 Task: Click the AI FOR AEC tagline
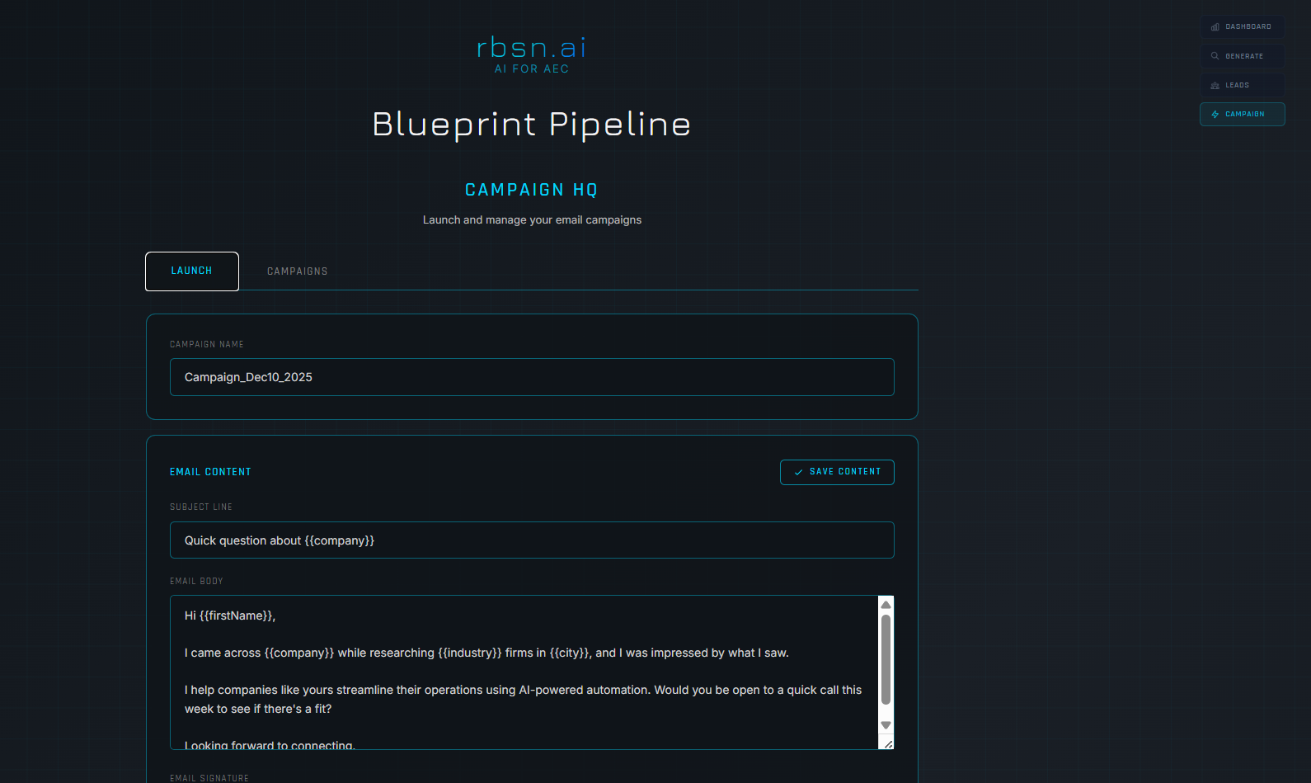[532, 69]
